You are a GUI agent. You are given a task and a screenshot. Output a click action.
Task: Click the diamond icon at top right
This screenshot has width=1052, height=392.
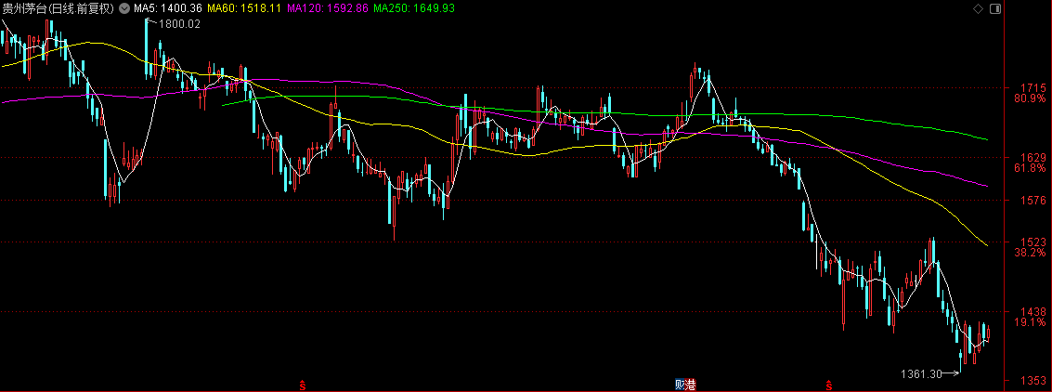click(977, 8)
